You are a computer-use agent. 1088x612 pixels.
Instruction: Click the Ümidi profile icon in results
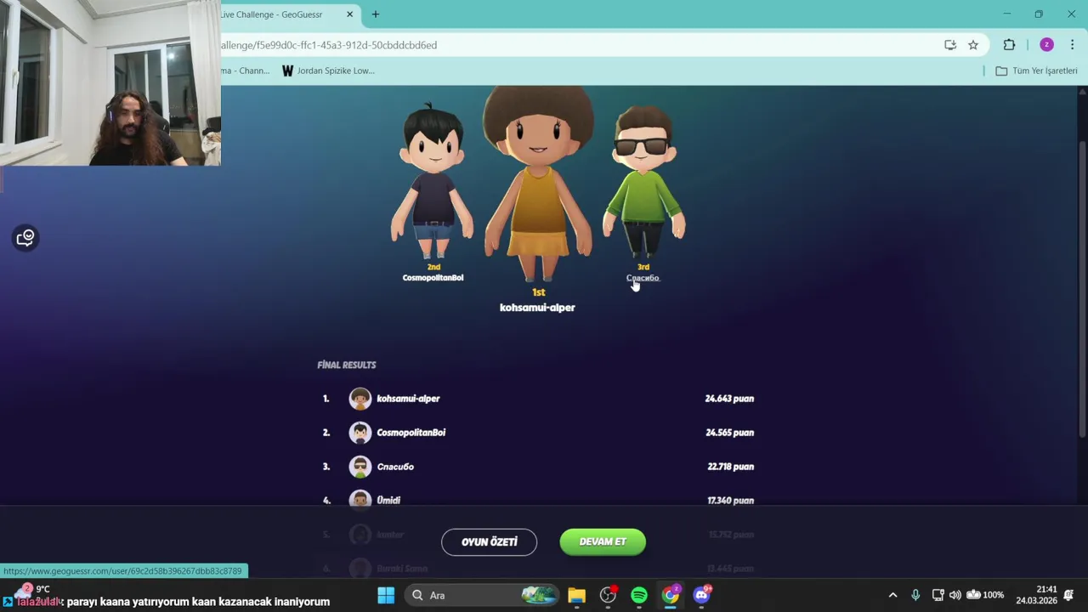360,500
